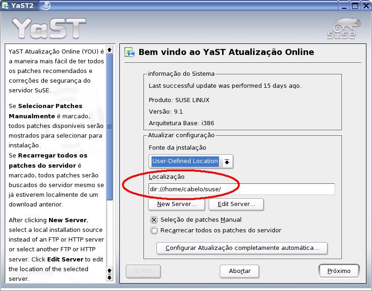Click the 'Last successful update' status text

coord(225,86)
